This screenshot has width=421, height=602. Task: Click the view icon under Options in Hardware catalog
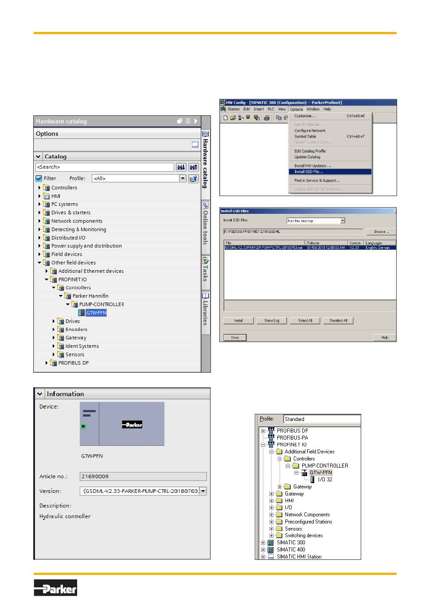pos(195,144)
